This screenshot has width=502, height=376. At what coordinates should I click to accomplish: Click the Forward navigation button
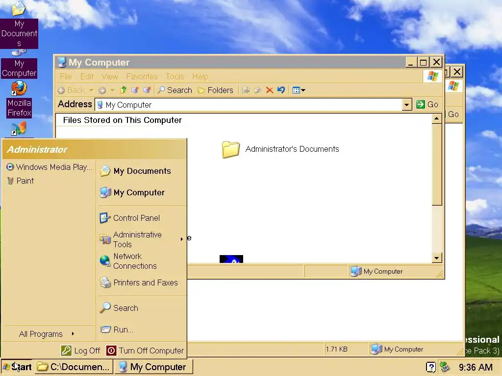[102, 91]
